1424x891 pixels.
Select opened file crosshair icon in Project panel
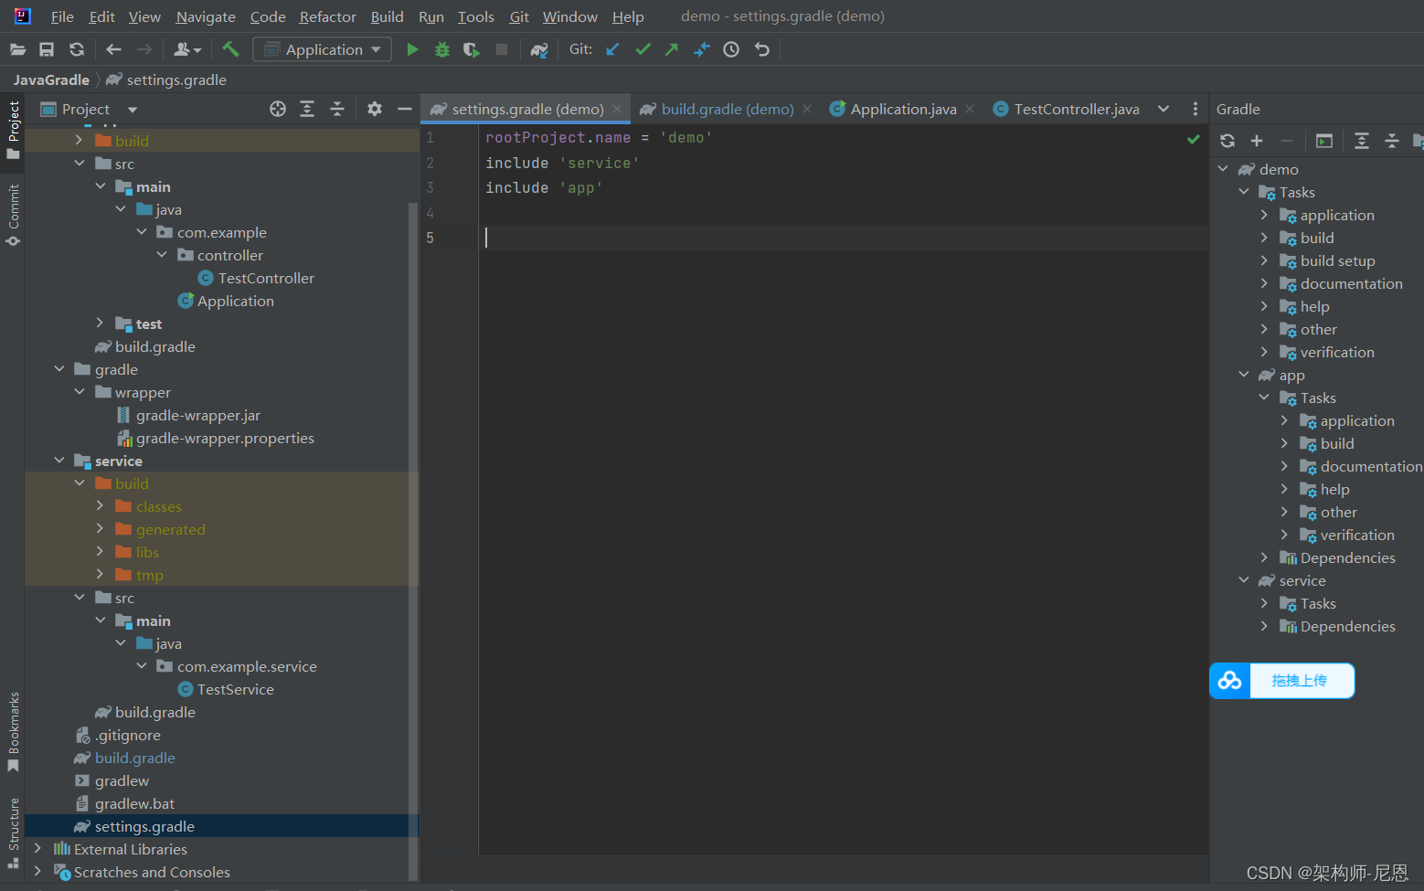pyautogui.click(x=278, y=109)
